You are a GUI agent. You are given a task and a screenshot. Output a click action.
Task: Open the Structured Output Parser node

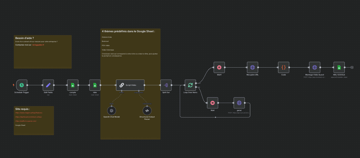click(147, 110)
